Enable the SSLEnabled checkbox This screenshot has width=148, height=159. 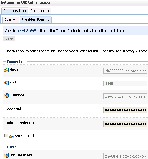(x=6, y=135)
